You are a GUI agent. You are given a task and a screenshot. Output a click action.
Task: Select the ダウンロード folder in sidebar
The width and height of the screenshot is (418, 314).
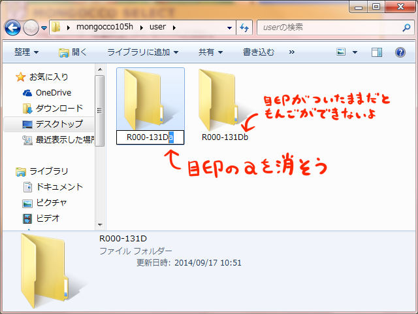pos(59,109)
